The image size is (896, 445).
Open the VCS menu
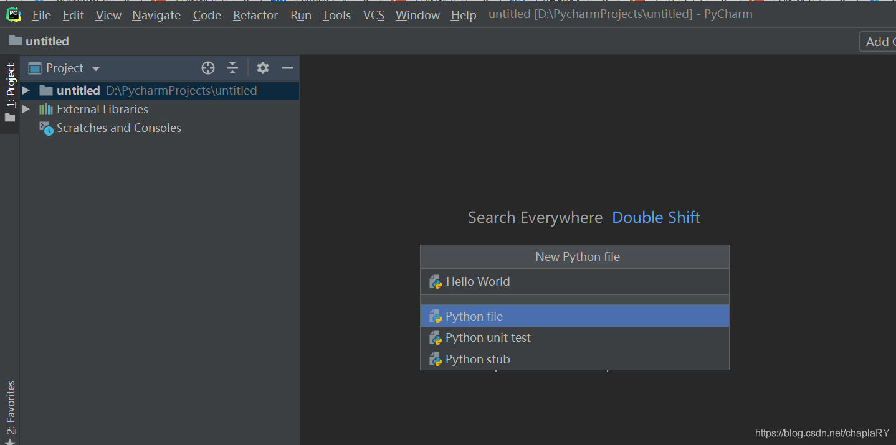pos(374,15)
